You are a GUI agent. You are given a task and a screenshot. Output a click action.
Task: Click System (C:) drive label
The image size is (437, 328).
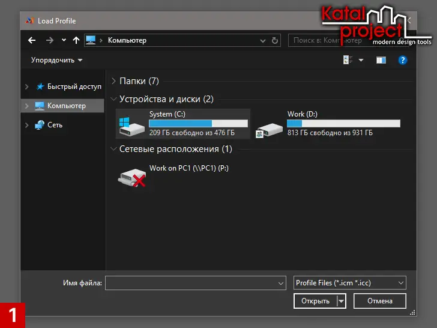[x=167, y=114]
